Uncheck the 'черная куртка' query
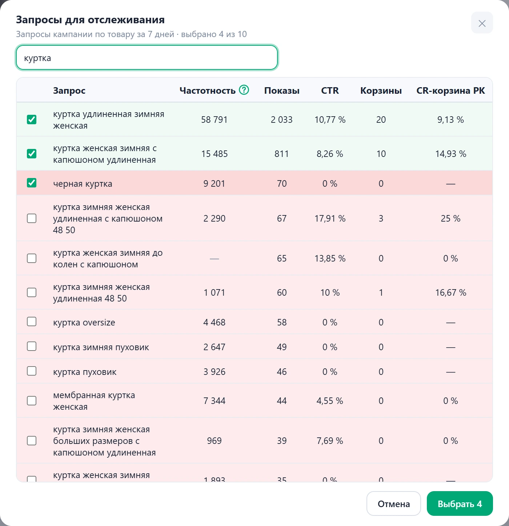The height and width of the screenshot is (526, 509). 32,183
